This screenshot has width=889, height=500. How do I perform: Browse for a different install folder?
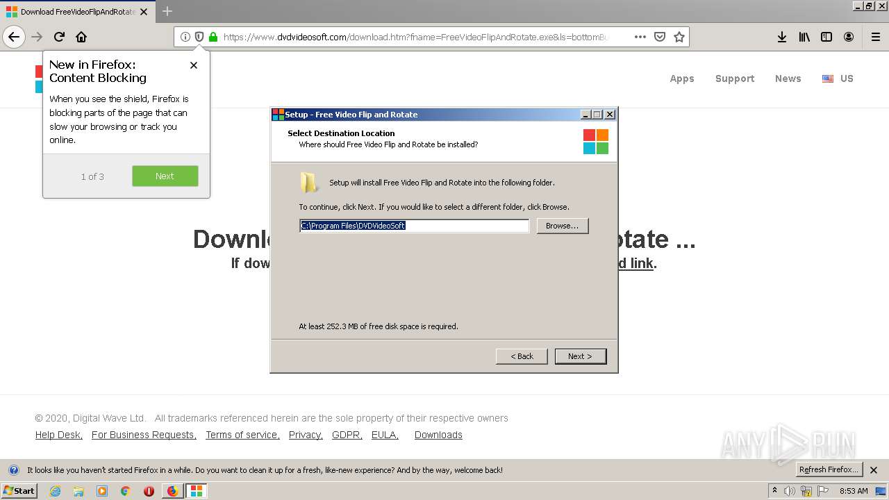pyautogui.click(x=563, y=226)
